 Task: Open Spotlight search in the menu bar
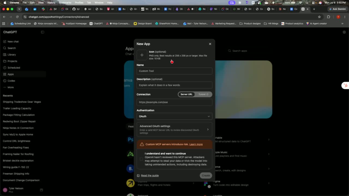coord(307,2)
